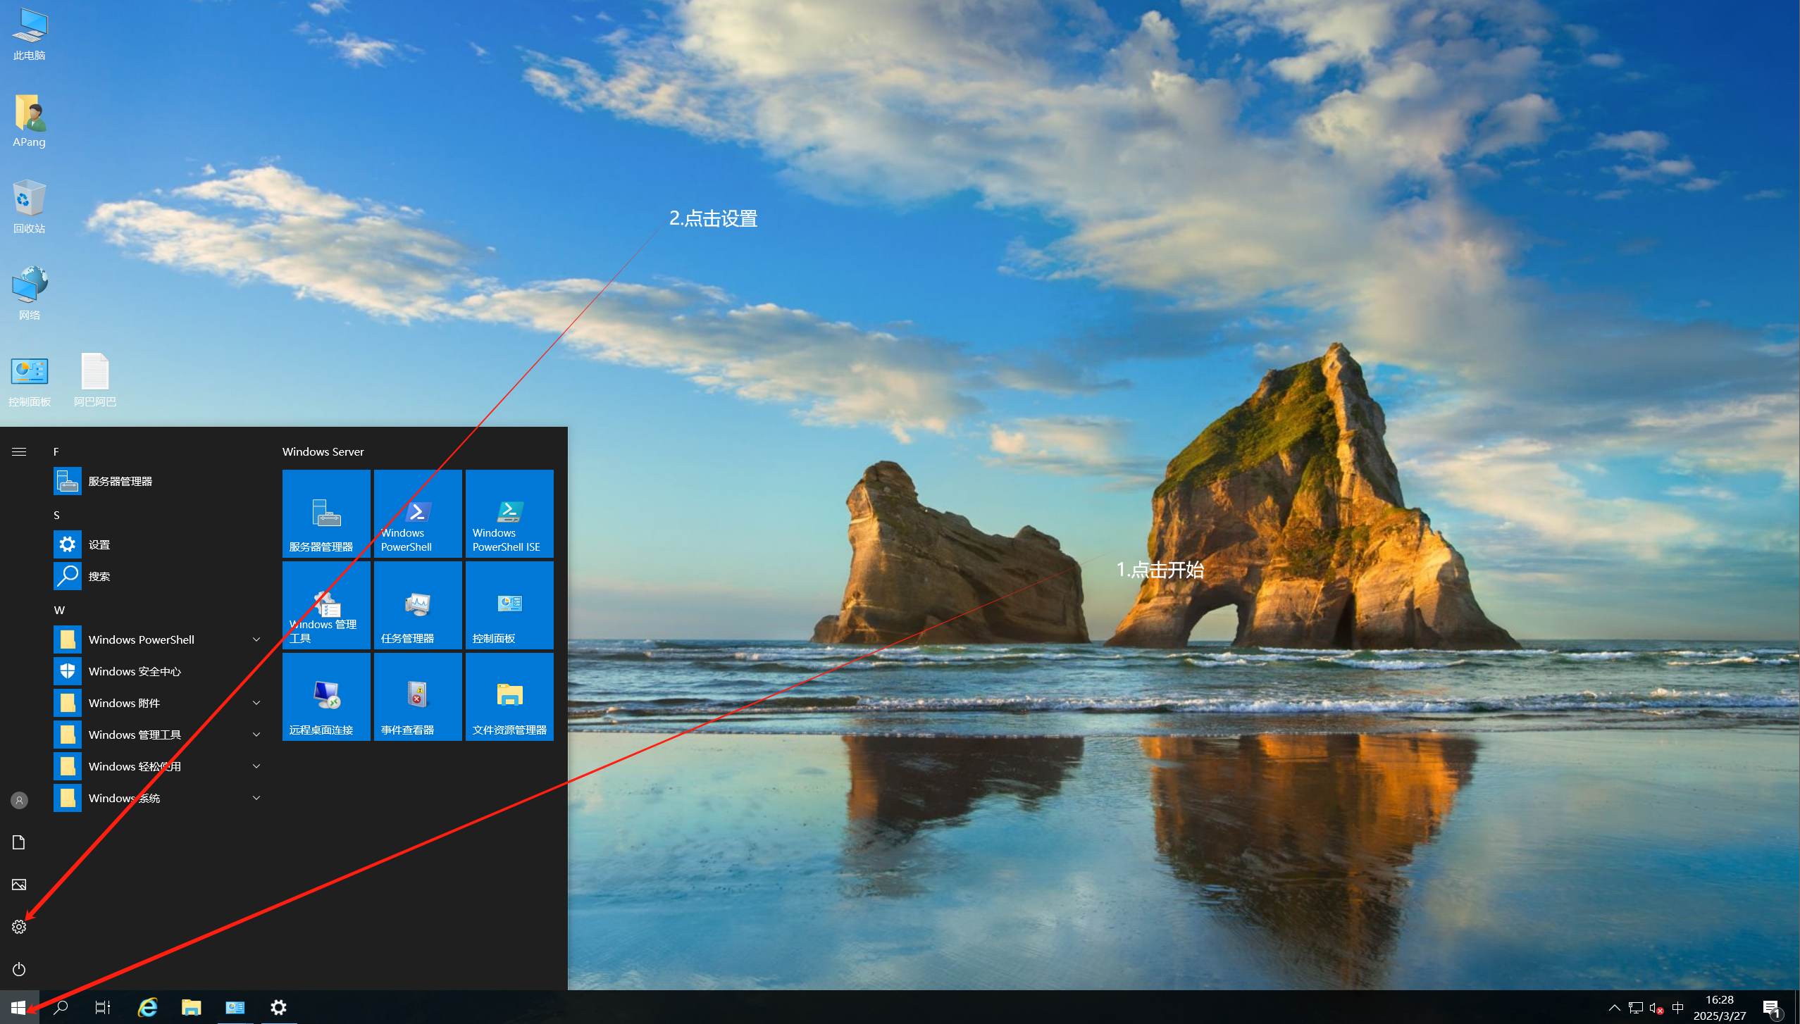The height and width of the screenshot is (1024, 1800).
Task: Expand the Windows 管理工具 folder
Action: (x=256, y=735)
